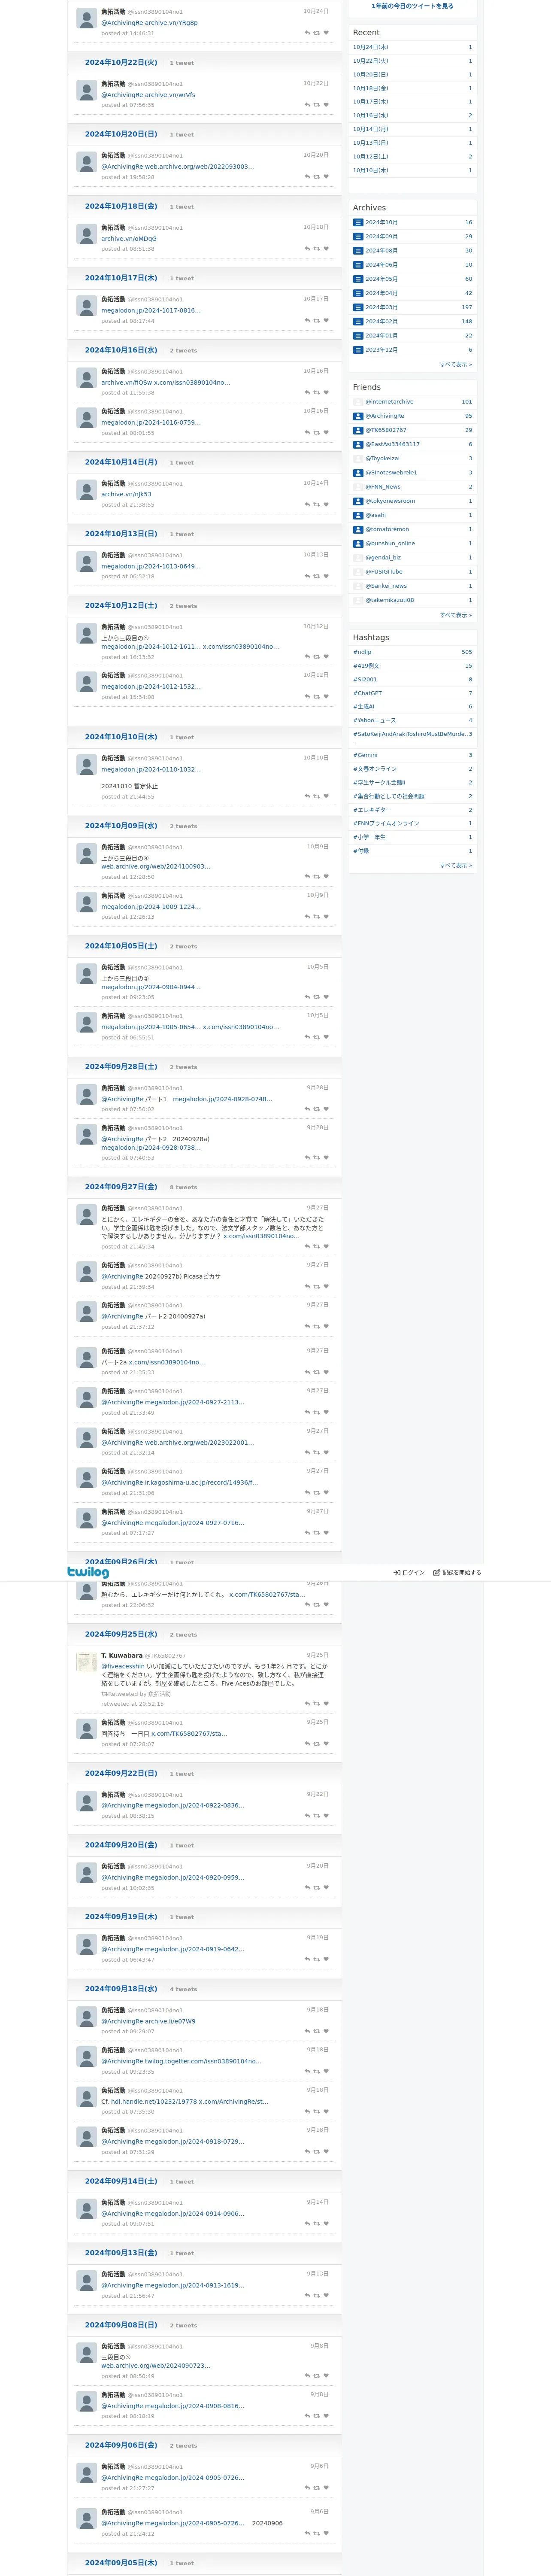This screenshot has width=551, height=2576.
Task: Open friend link @takemikazuti08
Action: click(390, 601)
